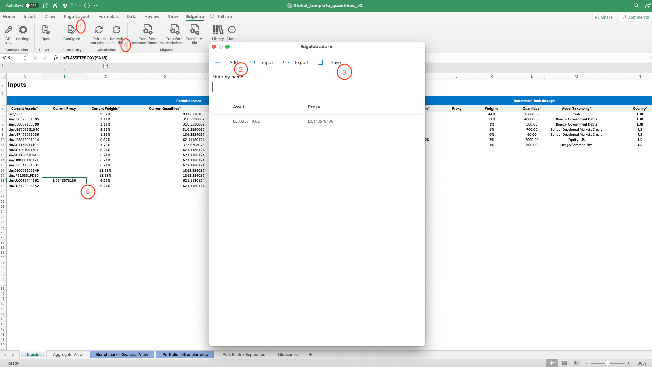The image size is (652, 367).
Task: Open the Home ribbon tab
Action: click(9, 16)
